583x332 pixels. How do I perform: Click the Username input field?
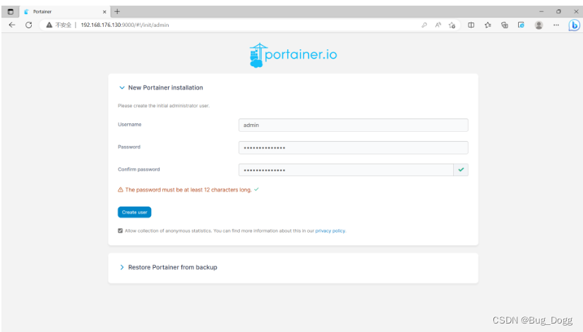(x=353, y=125)
